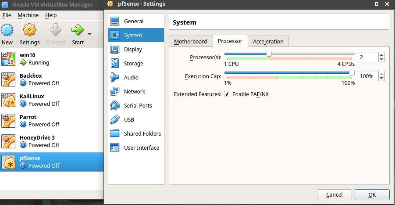Click the Parrot VM OS icon
This screenshot has height=205, width=395.
click(8, 121)
